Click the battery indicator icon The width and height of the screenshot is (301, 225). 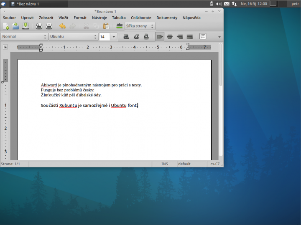pyautogui.click(x=212, y=4)
